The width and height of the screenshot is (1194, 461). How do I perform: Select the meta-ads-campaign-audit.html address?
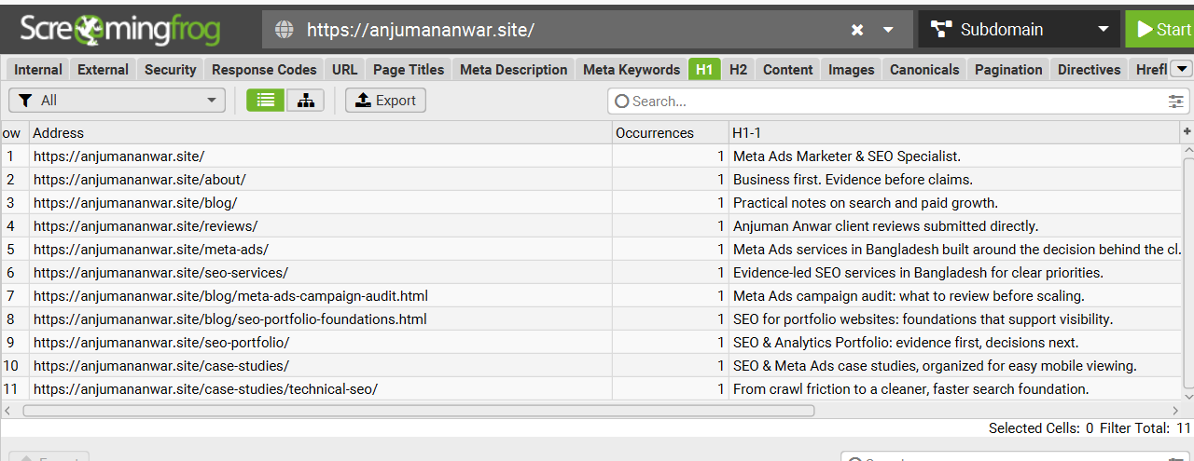tap(320, 295)
